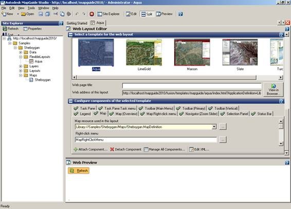Image resolution: width=291 pixels, height=209 pixels.
Task: Open the Map (Overview) tab
Action: tap(123, 114)
